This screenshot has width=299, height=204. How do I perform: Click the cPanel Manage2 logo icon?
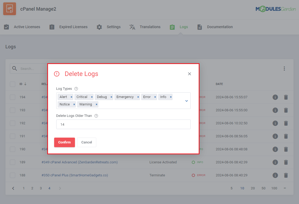[x=10, y=9]
